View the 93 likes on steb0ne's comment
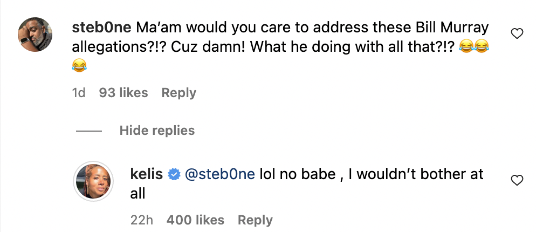The width and height of the screenshot is (536, 232). point(123,93)
